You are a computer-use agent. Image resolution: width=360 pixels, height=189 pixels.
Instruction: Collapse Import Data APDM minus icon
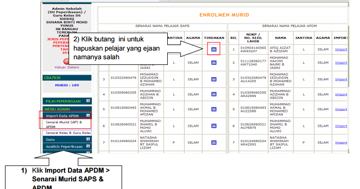coord(88,115)
